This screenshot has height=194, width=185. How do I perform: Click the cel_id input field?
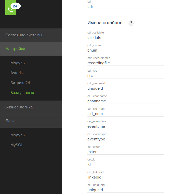pos(126,165)
